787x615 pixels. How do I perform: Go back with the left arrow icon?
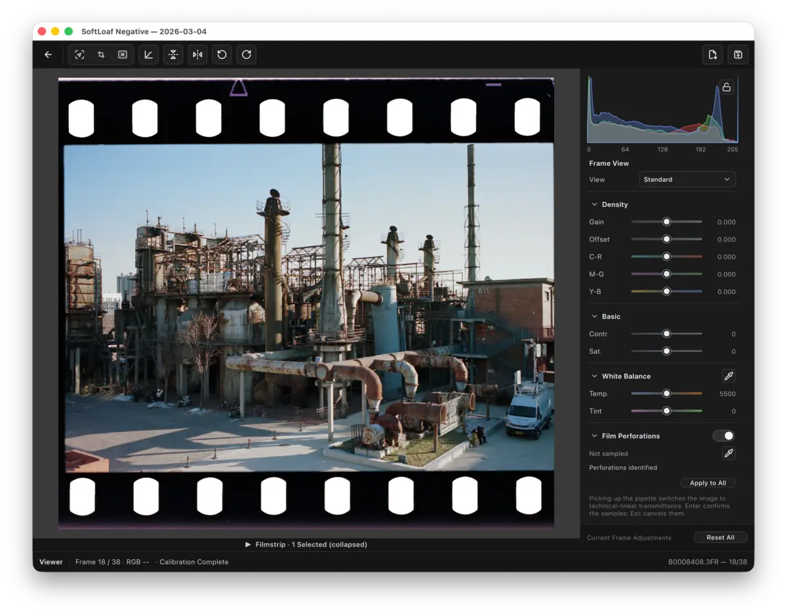[x=48, y=54]
